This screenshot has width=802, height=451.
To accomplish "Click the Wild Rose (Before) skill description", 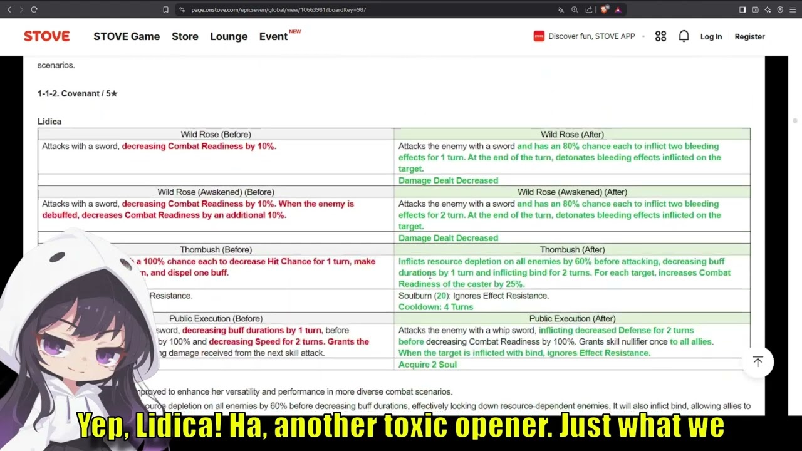I will [159, 146].
